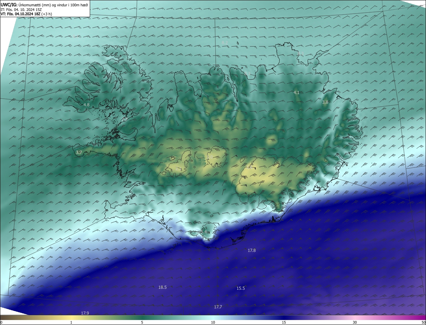Image resolution: width=426 pixels, height=325 pixels.
Task: Click the 1 tick label on color scale
Action: pos(71,322)
